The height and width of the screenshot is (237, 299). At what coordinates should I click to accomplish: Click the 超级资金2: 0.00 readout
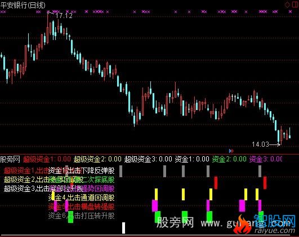[x=97, y=159]
